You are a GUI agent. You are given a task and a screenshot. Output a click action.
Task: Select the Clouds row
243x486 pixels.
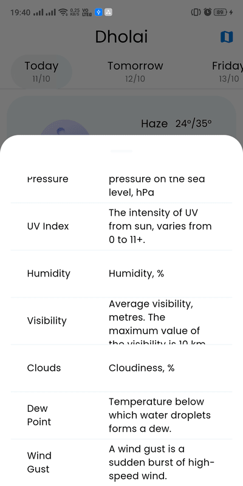(x=122, y=368)
